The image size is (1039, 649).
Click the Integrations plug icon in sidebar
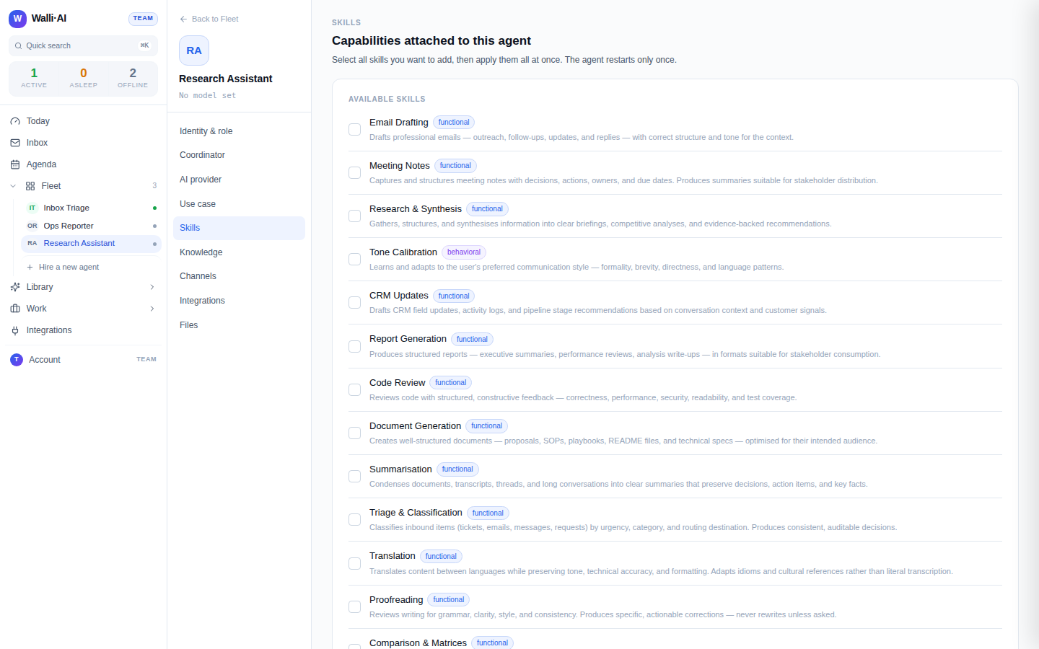pos(15,330)
